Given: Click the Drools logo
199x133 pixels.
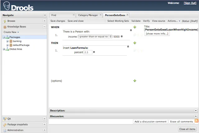Looking at the screenshot, I should [x=18, y=6].
